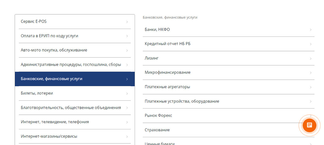Expand Благотворительность, общественные объединения category
The image size is (324, 145).
coord(71,108)
